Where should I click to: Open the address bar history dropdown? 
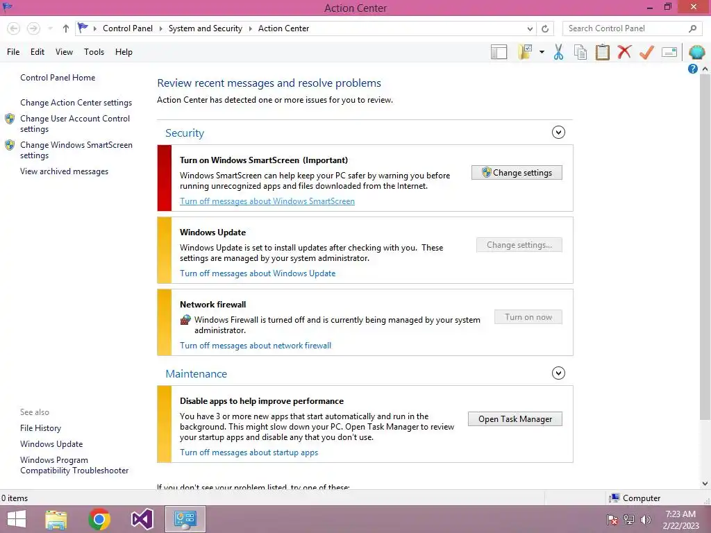click(x=530, y=28)
